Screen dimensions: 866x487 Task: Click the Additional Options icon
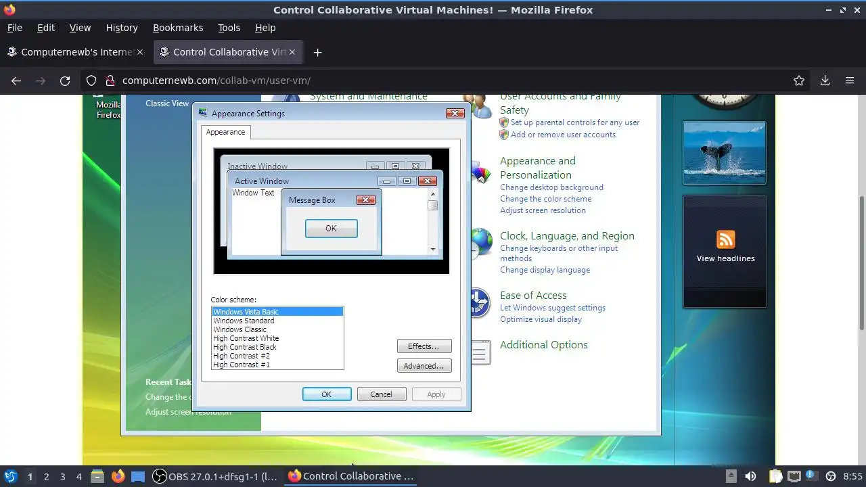point(480,352)
